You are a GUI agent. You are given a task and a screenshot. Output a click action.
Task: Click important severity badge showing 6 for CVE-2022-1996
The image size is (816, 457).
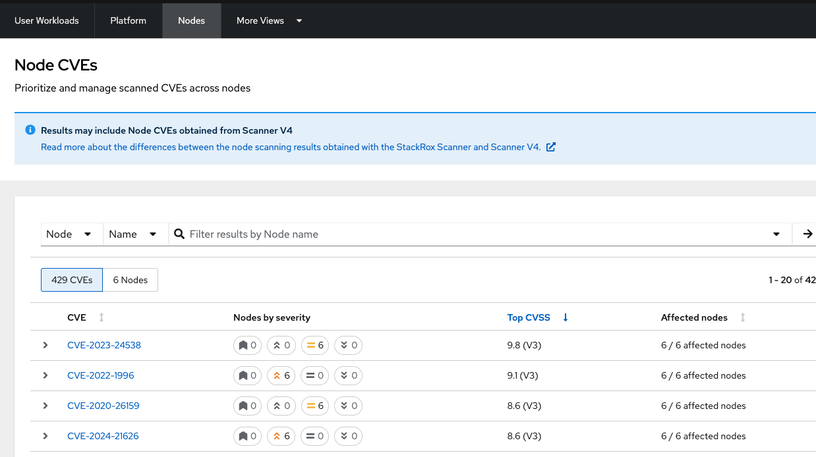tap(281, 375)
